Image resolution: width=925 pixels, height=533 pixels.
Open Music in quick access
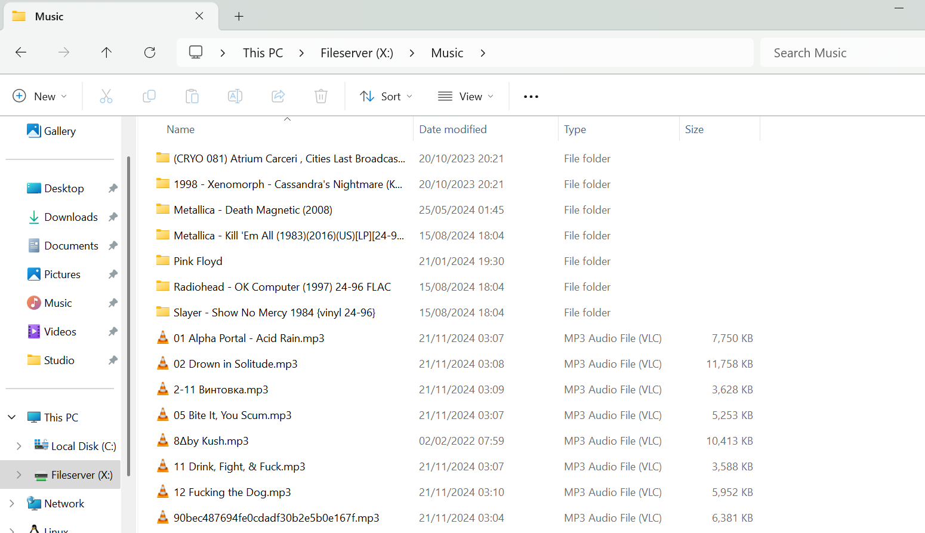(x=50, y=303)
